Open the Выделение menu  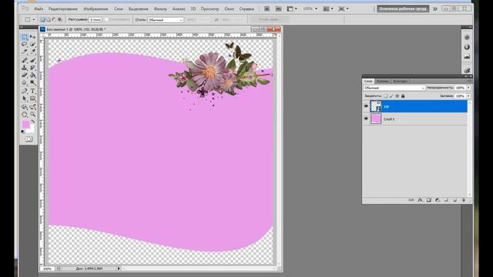pyautogui.click(x=139, y=8)
